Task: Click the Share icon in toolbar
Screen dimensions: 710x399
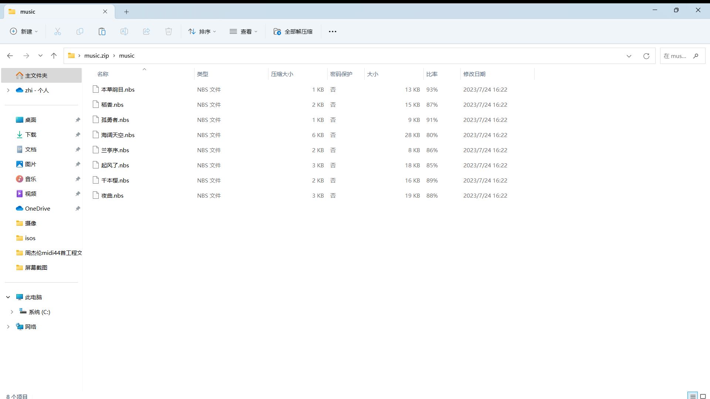Action: click(146, 31)
